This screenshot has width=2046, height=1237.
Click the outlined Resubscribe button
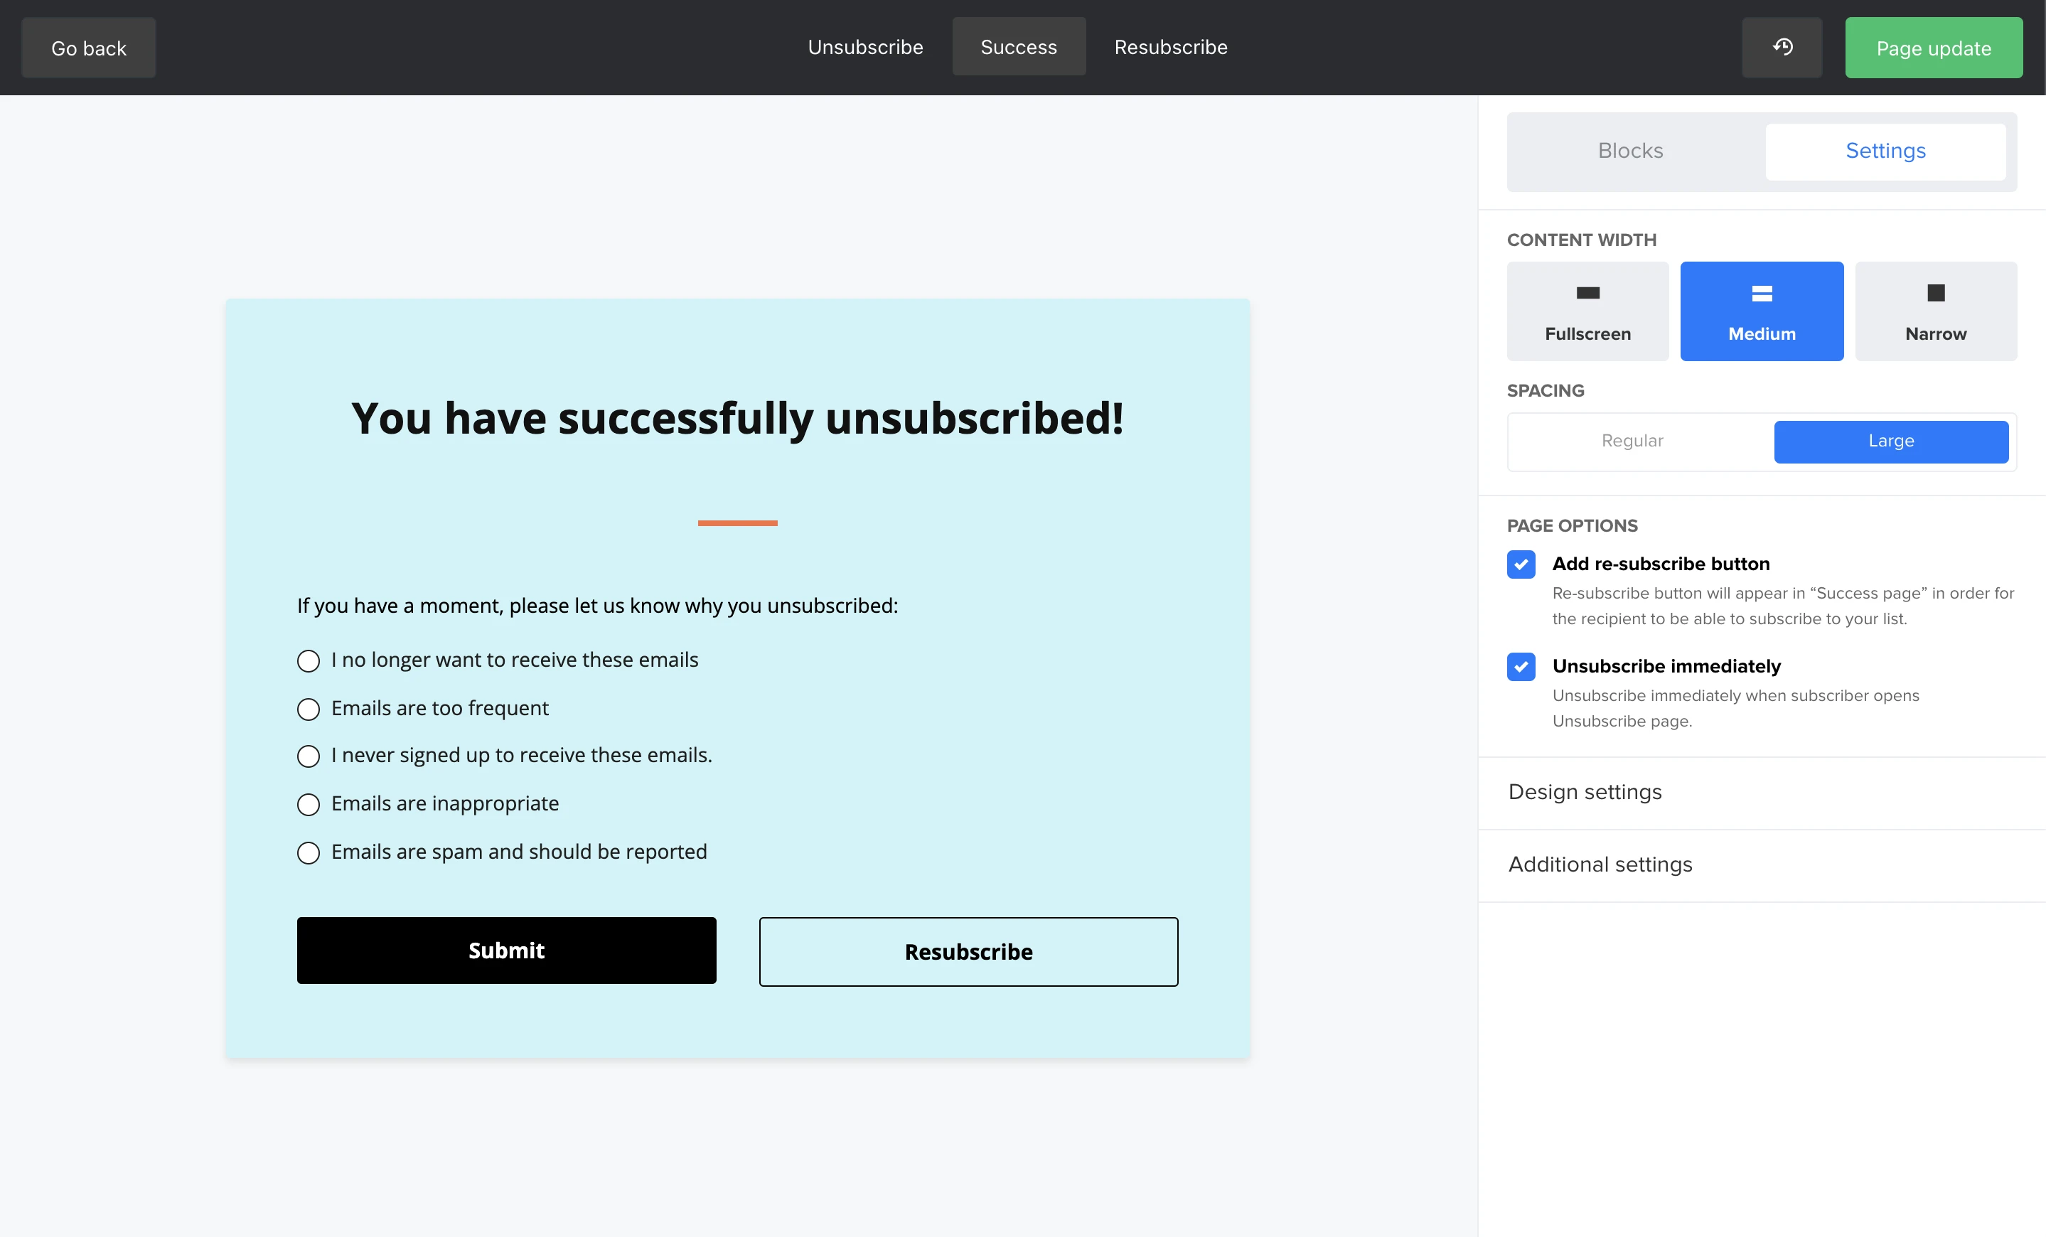coord(968,951)
